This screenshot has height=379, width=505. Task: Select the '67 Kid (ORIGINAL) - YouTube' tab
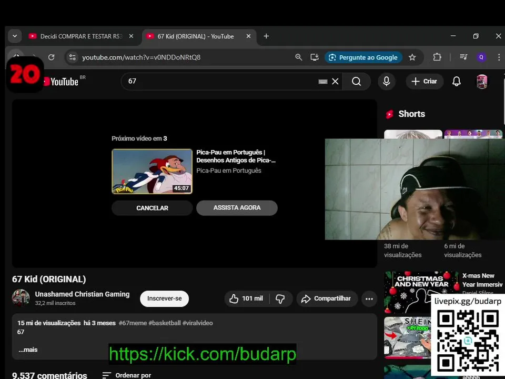tap(196, 36)
